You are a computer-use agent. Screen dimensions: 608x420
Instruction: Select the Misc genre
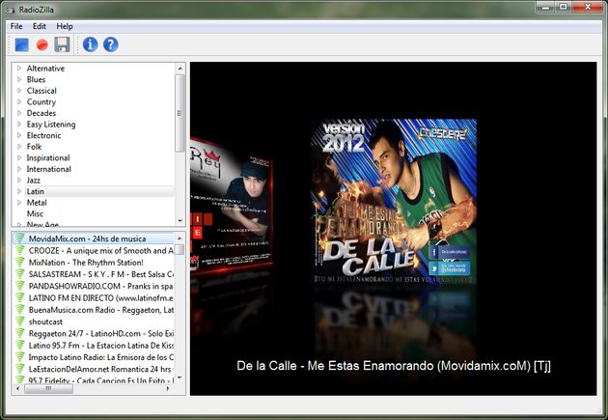coord(35,213)
